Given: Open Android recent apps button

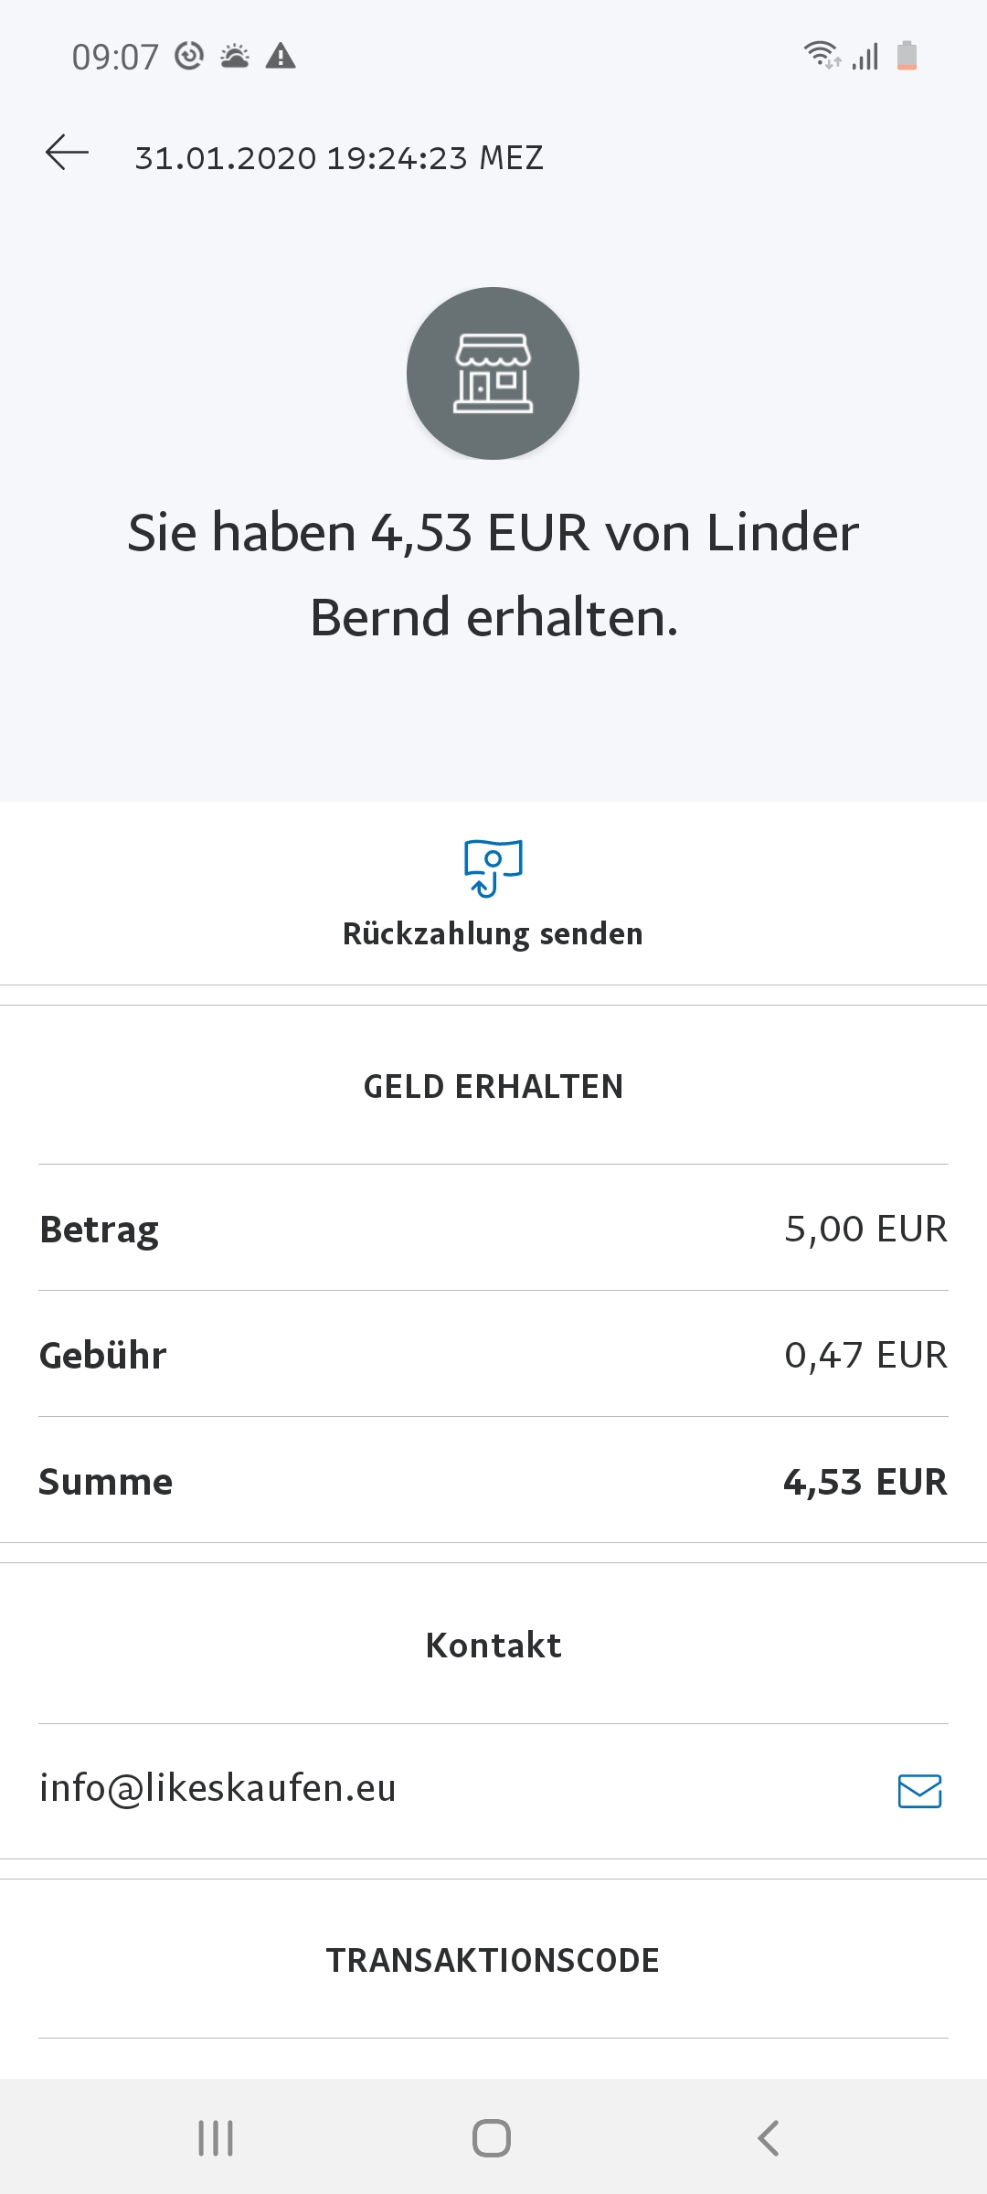Looking at the screenshot, I should tap(216, 2138).
